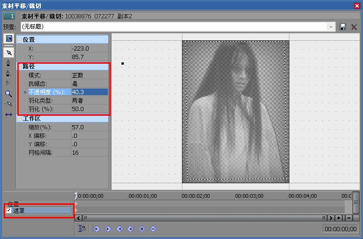Edit the 缩放(%) value 57.0
Screen dimensions: 363x239
[x=90, y=127]
